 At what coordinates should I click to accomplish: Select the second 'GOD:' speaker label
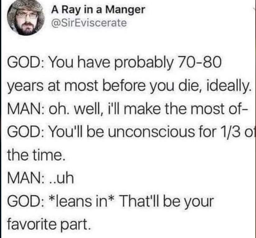tap(25, 132)
